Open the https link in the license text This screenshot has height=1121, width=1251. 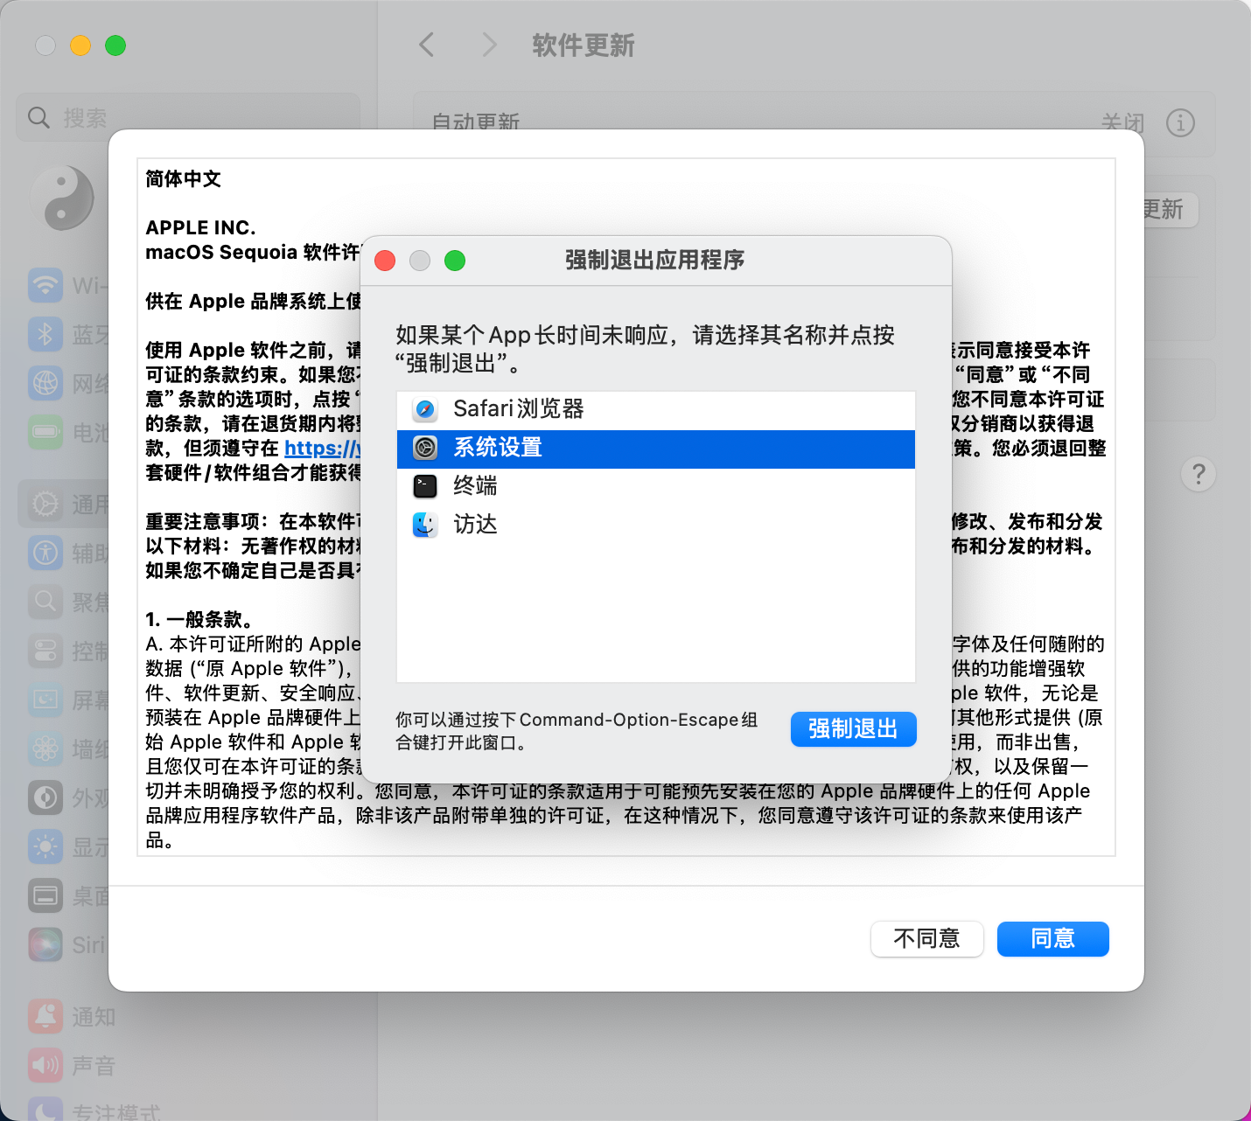322,449
